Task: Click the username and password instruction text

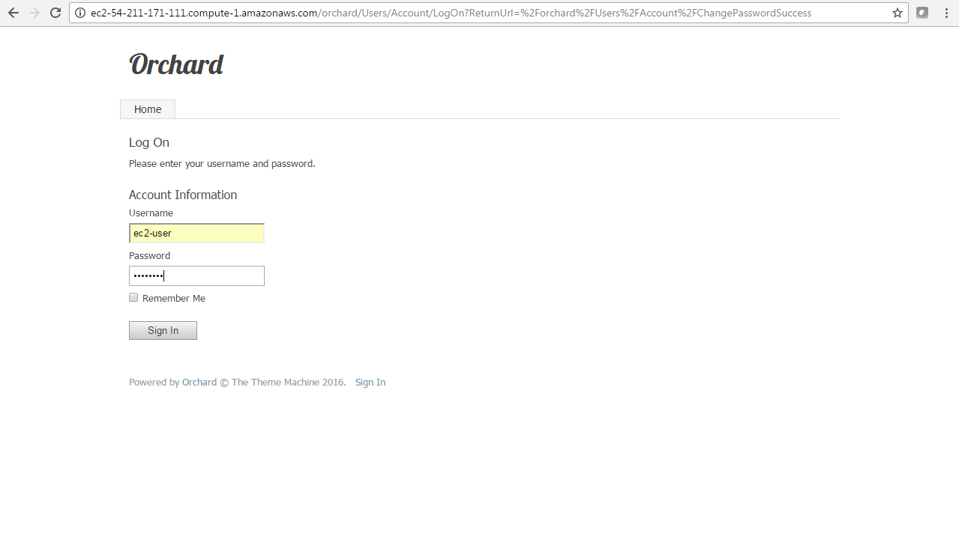Action: (222, 163)
